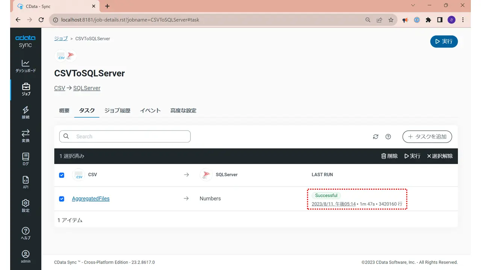The image size is (481, 270).
Task: Open the API sidebar icon
Action: point(26,182)
